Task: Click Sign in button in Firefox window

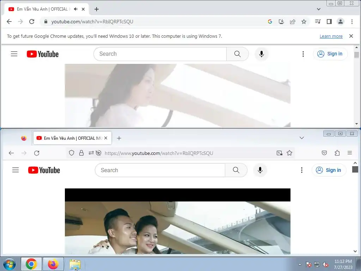Action: pos(329,170)
